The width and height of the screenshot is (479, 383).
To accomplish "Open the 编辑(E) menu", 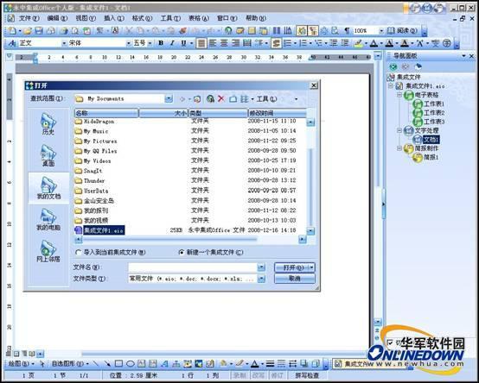I will pos(57,18).
